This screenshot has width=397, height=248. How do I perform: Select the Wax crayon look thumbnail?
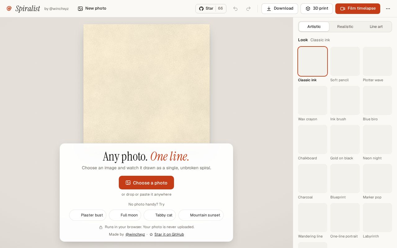pos(313,100)
